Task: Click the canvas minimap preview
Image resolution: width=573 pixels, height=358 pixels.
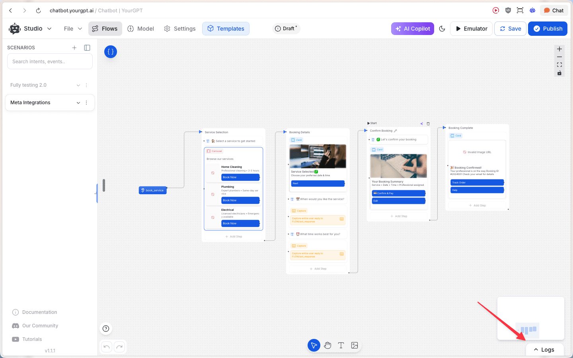Action: click(530, 318)
